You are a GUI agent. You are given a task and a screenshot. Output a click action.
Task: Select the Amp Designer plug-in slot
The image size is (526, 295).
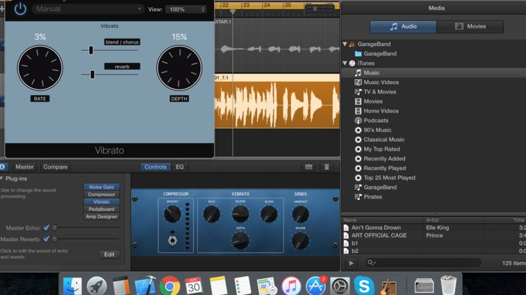point(101,217)
